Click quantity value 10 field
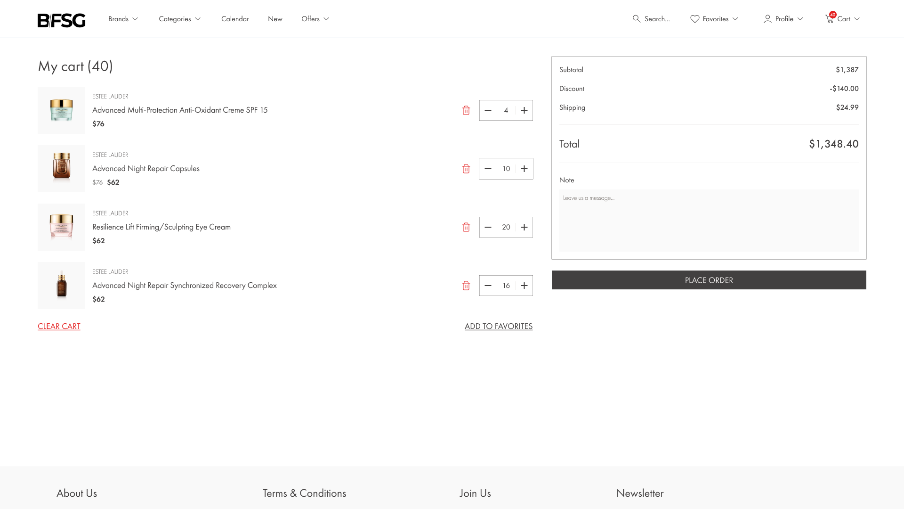The height and width of the screenshot is (509, 904). [x=506, y=169]
